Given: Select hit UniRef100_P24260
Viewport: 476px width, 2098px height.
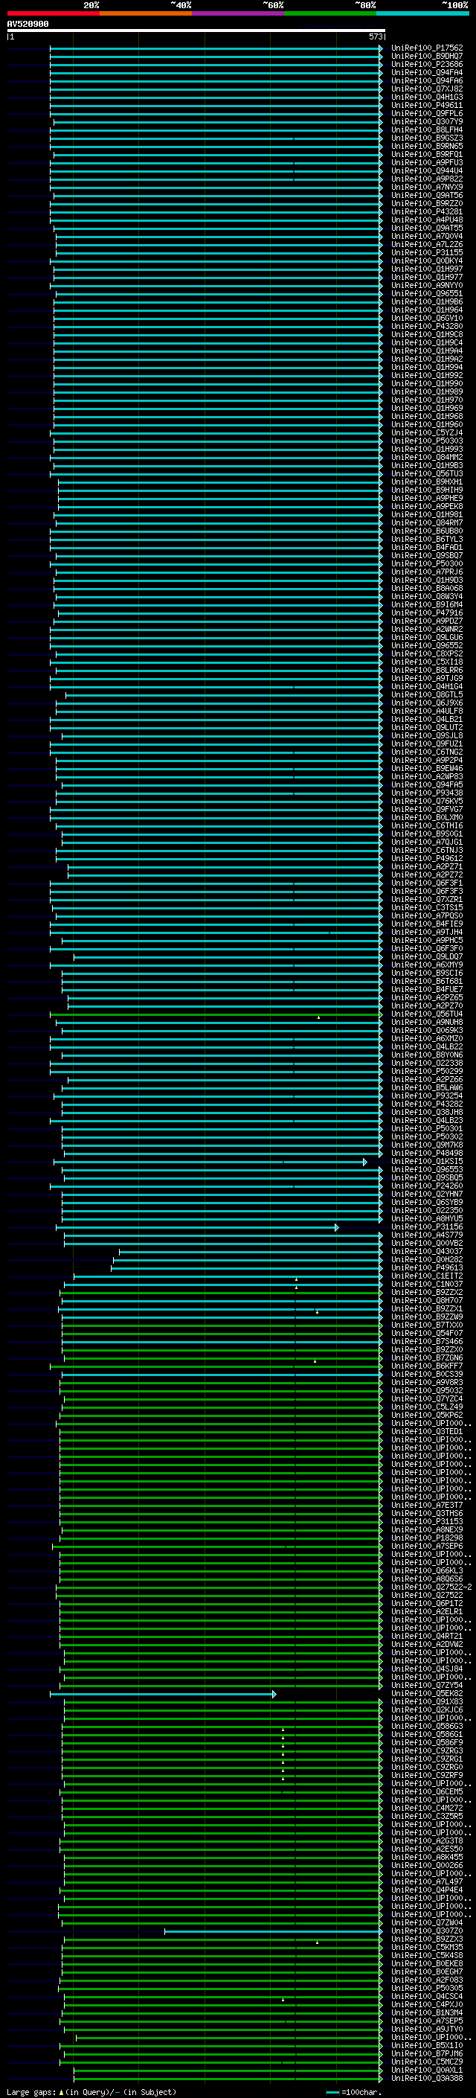Looking at the screenshot, I should tap(426, 1186).
